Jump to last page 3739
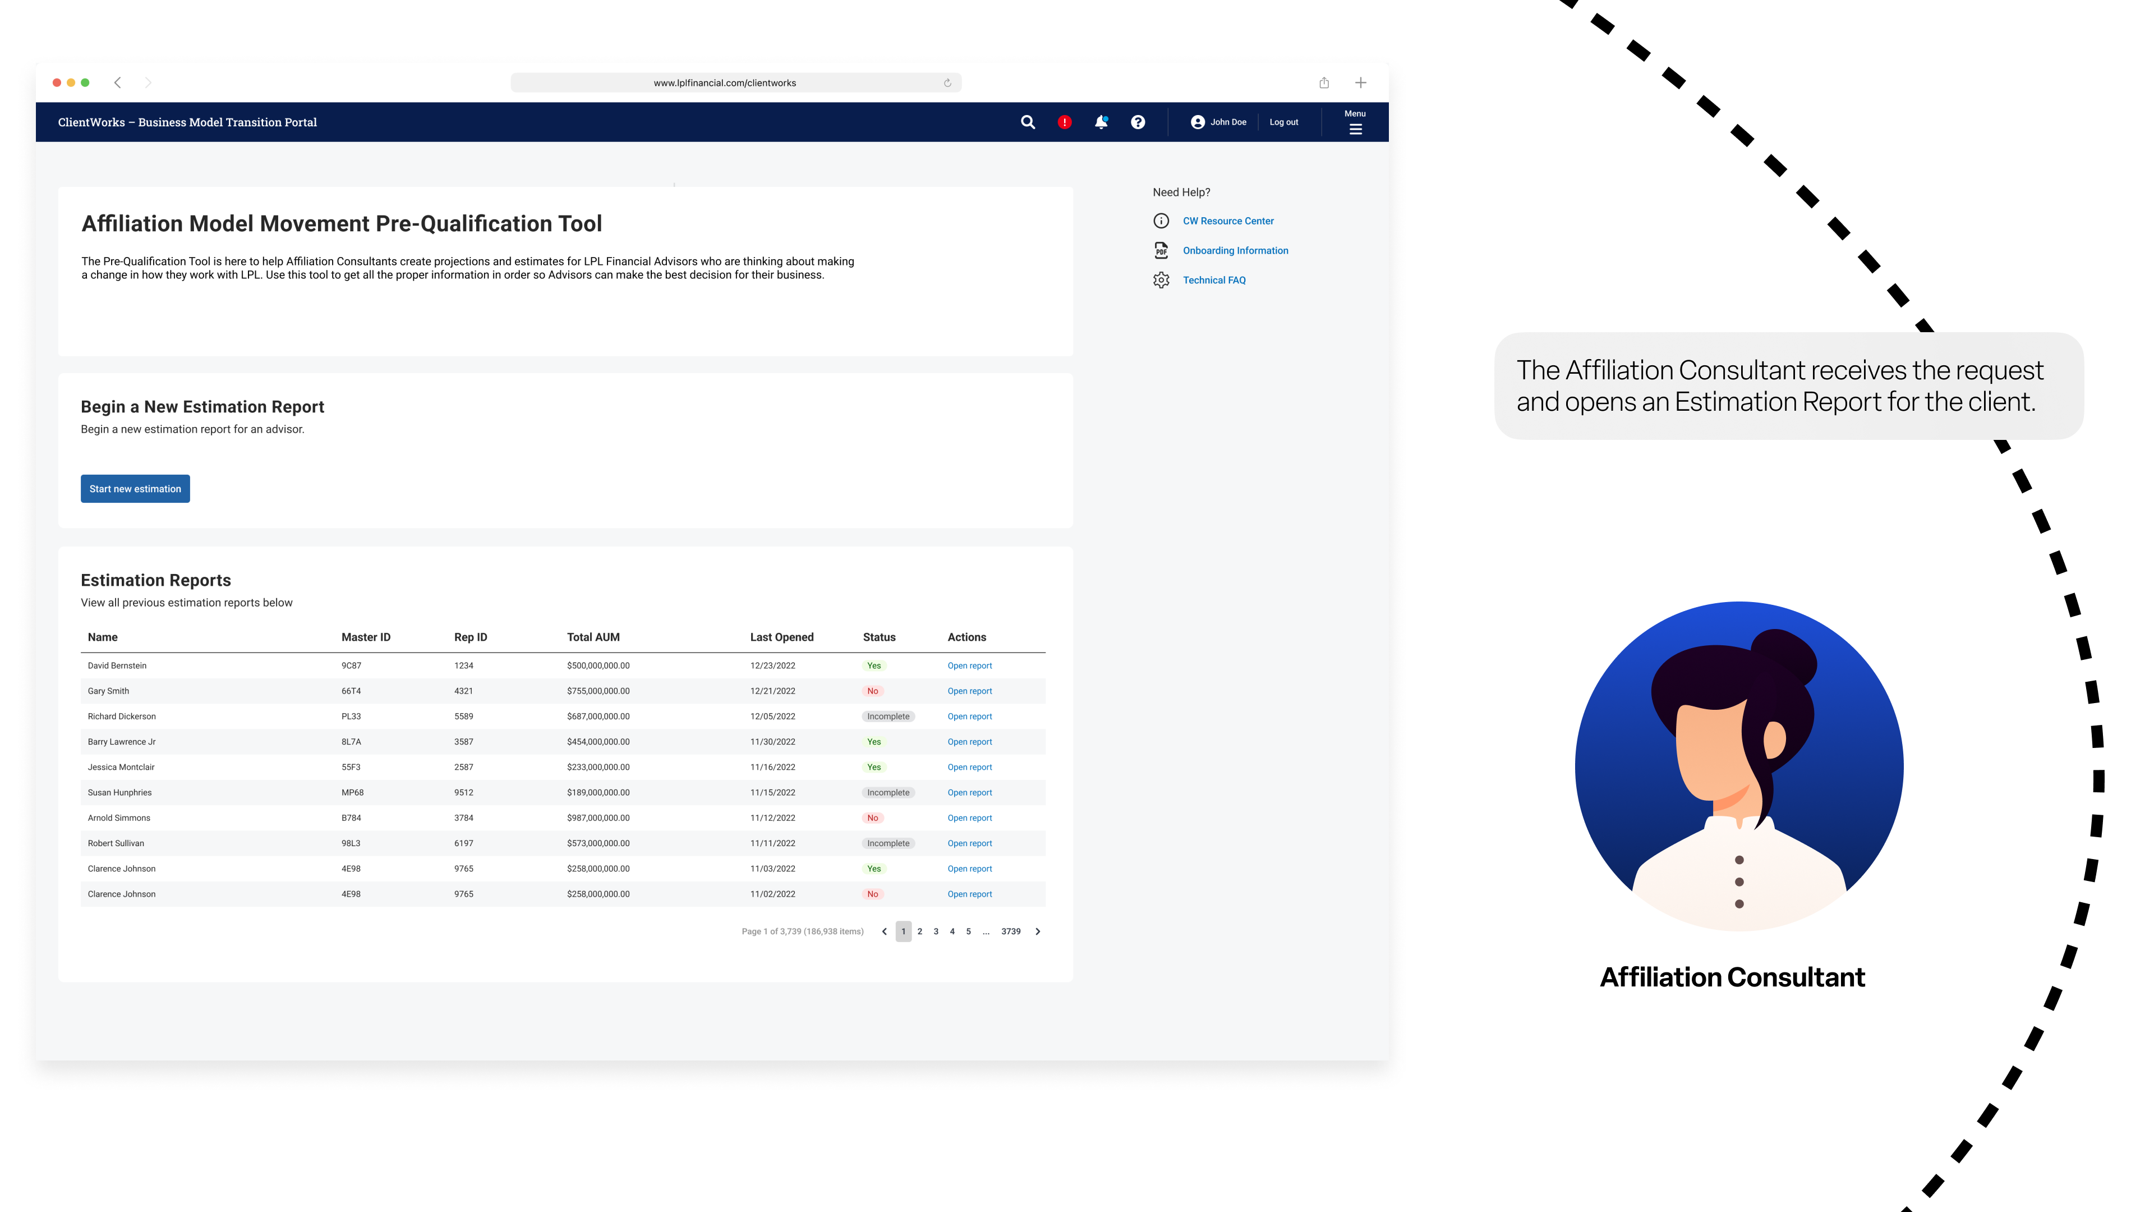 (1011, 931)
